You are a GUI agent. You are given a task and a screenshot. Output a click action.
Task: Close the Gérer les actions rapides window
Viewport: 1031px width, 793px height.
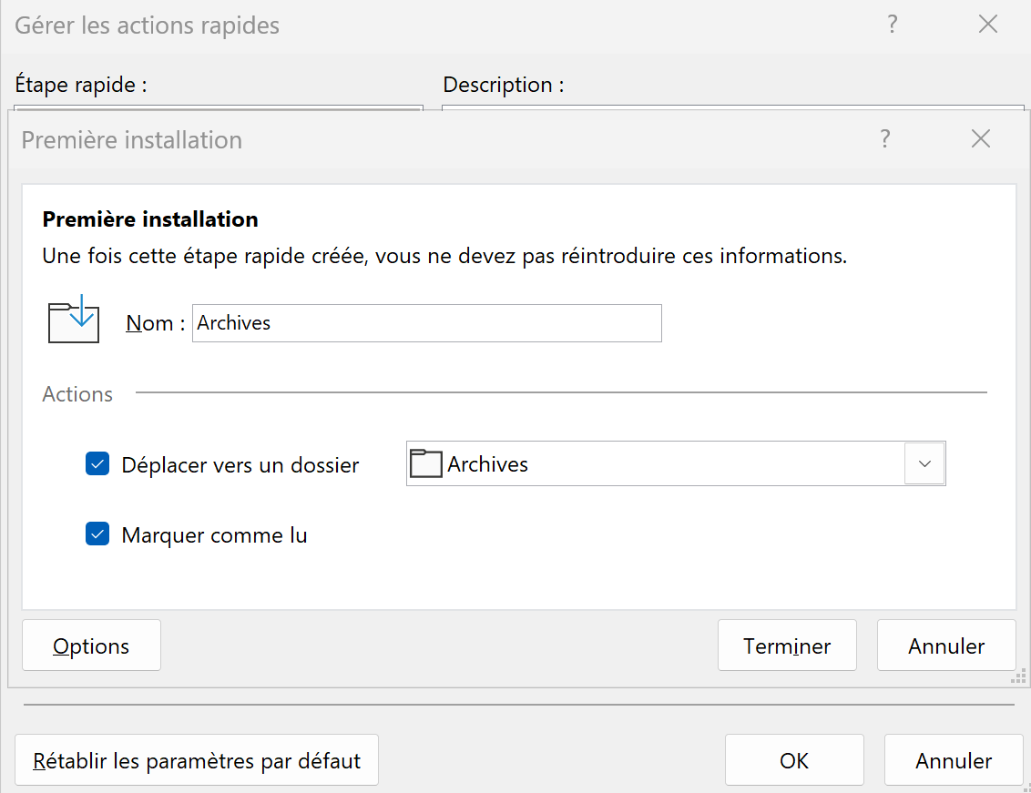[x=987, y=25]
